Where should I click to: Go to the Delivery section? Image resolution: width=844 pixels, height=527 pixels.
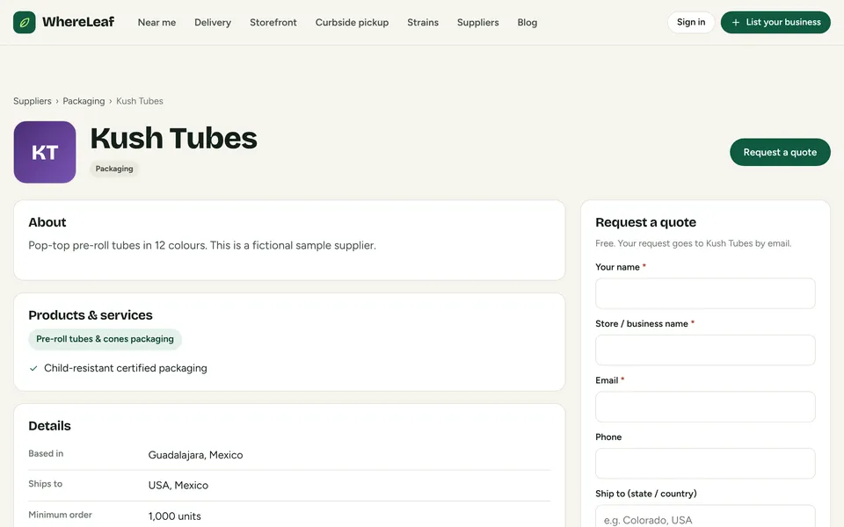(213, 22)
